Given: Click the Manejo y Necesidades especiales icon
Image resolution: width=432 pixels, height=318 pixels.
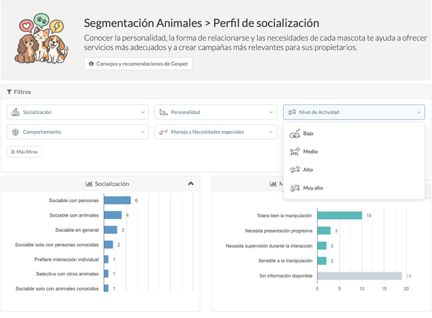Looking at the screenshot, I should pos(163,132).
